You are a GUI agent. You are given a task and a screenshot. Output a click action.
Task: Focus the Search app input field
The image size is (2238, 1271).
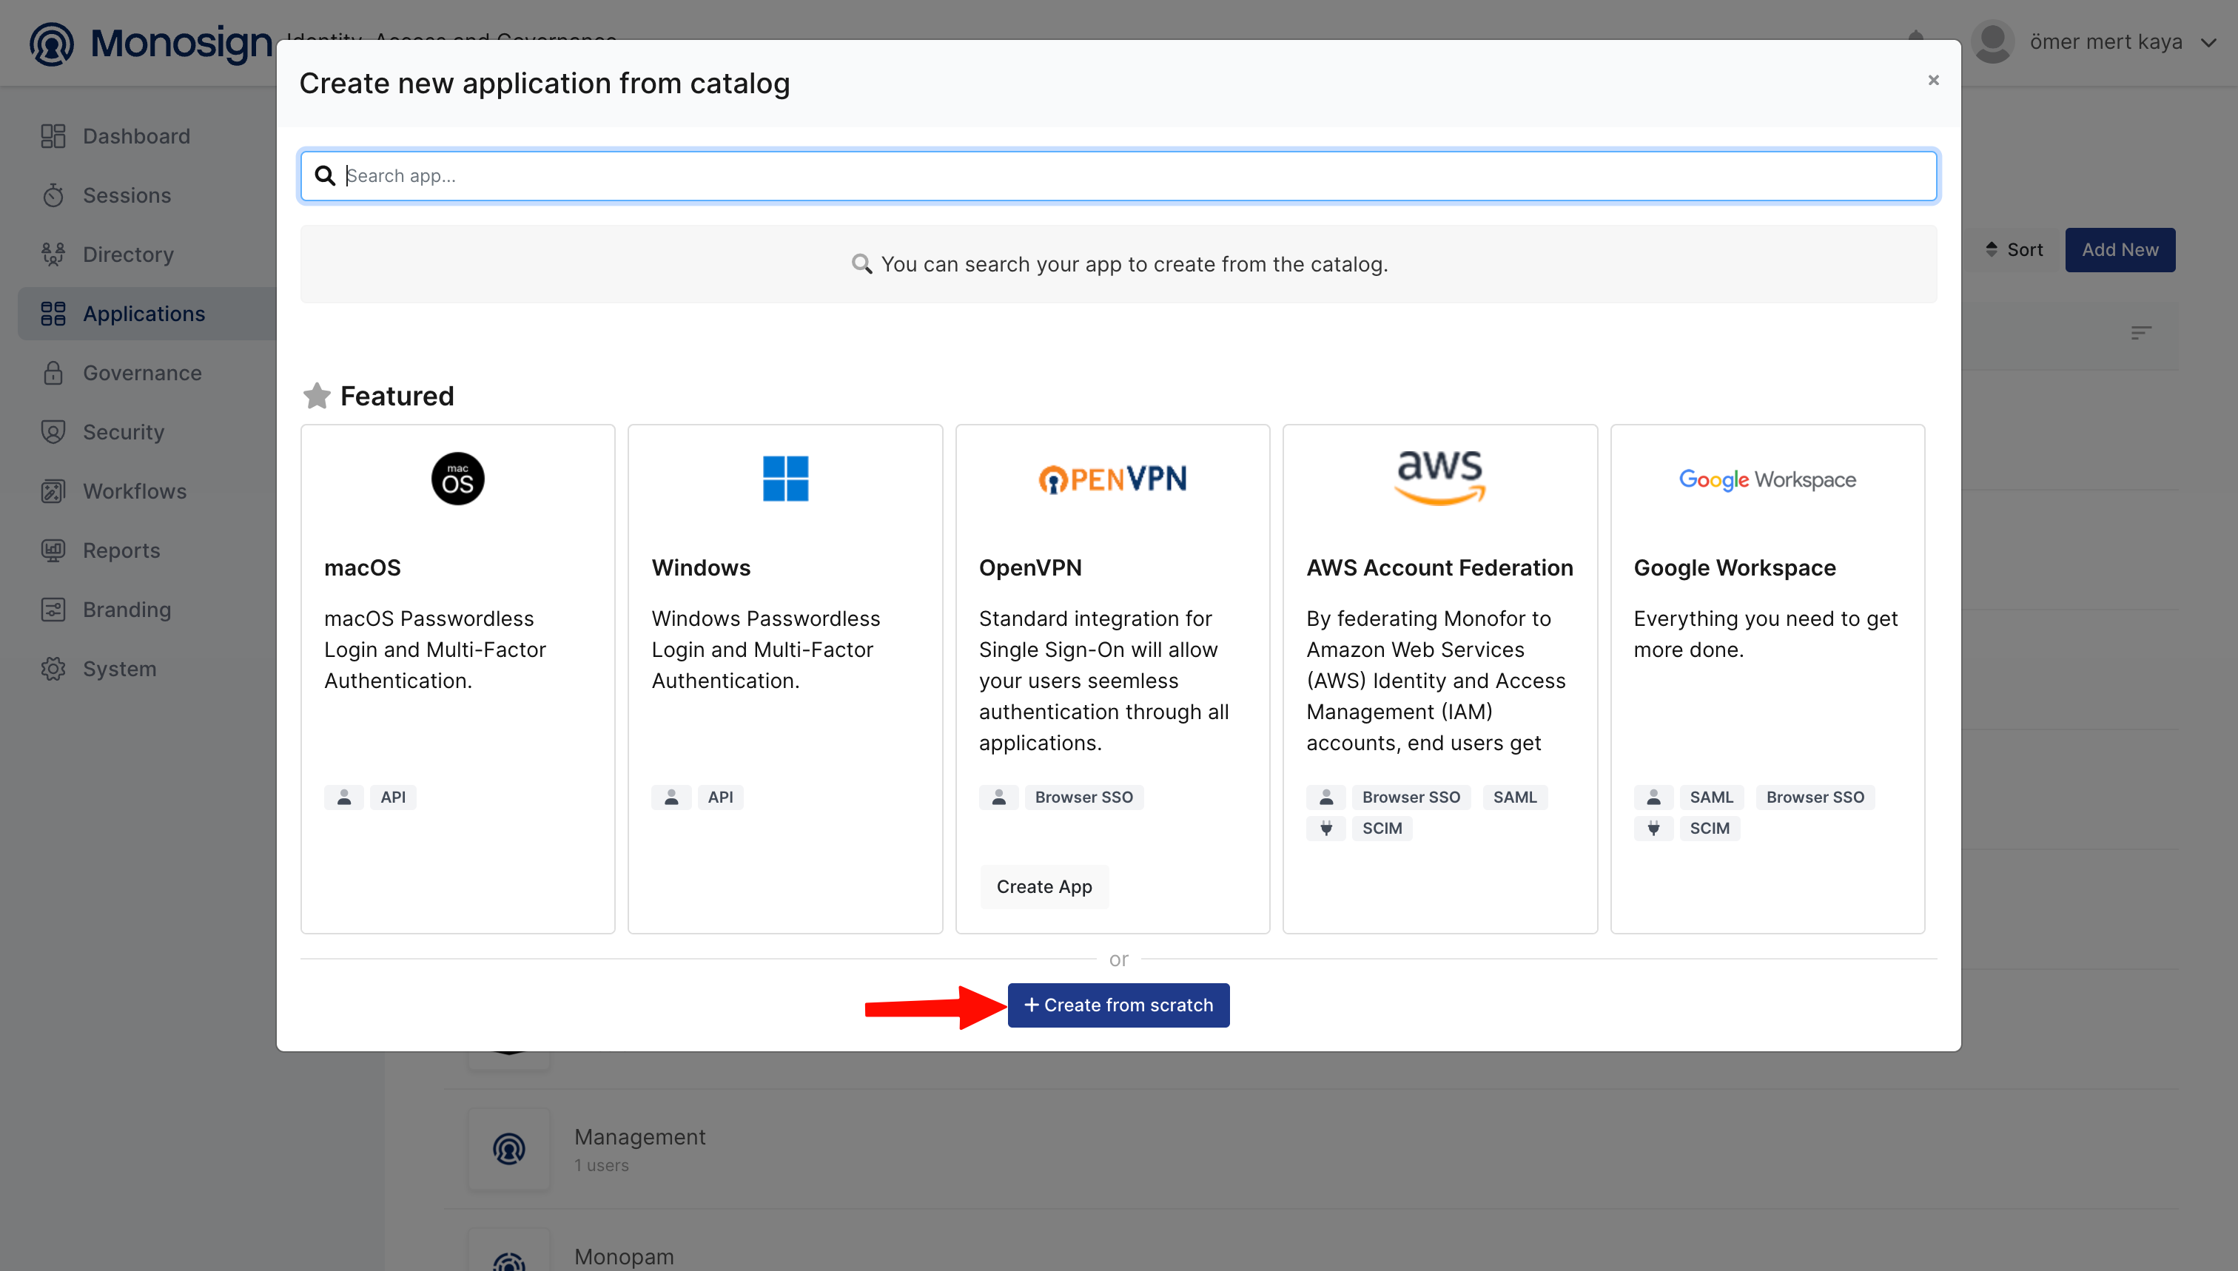pos(1118,176)
